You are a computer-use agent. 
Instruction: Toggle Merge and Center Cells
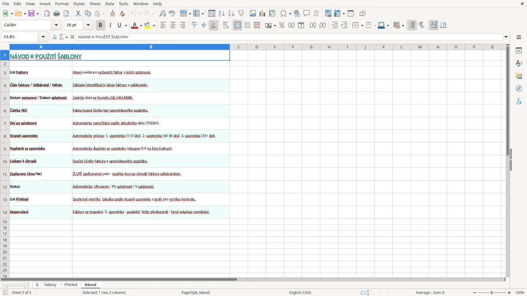pos(238,25)
